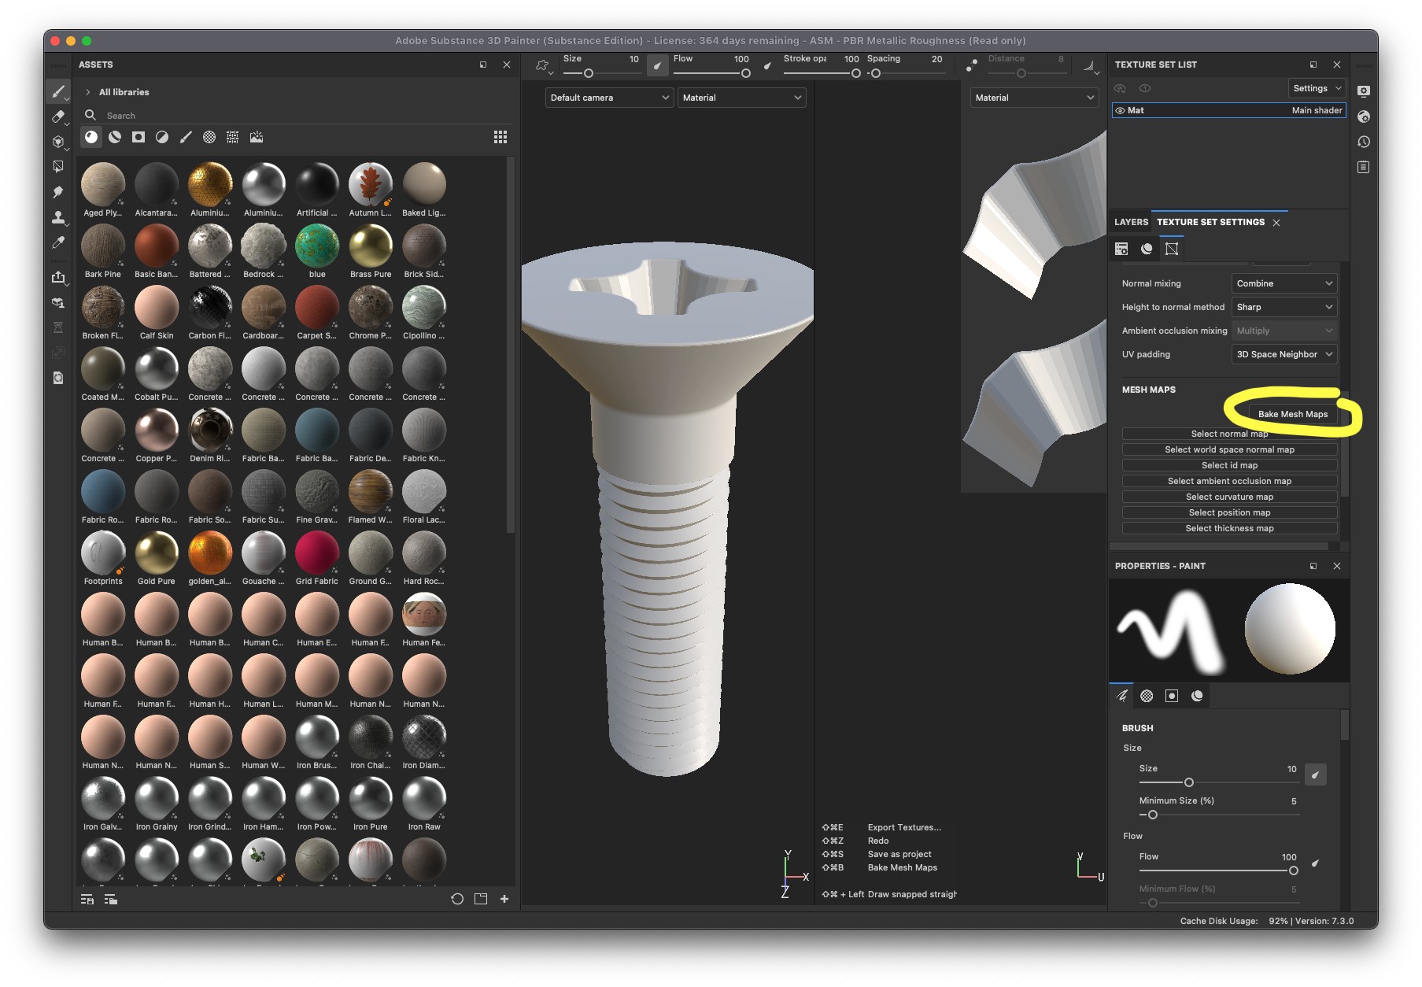
Task: Toggle pen pressure for Size in toolbar
Action: point(657,66)
